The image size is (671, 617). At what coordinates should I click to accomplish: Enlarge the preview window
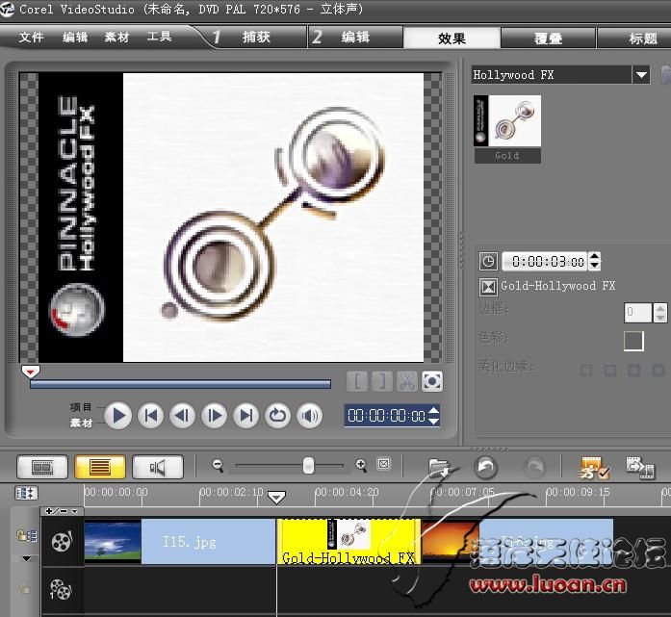(x=432, y=381)
